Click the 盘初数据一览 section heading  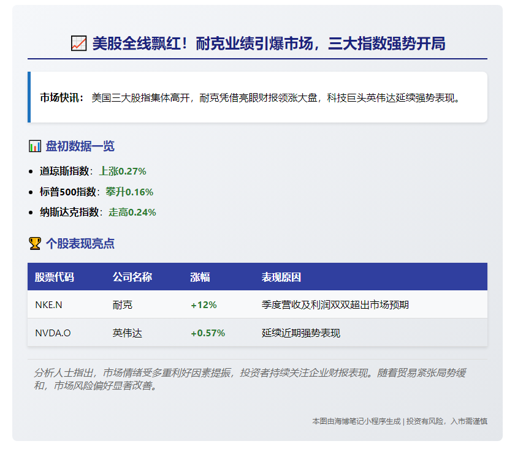(80, 146)
